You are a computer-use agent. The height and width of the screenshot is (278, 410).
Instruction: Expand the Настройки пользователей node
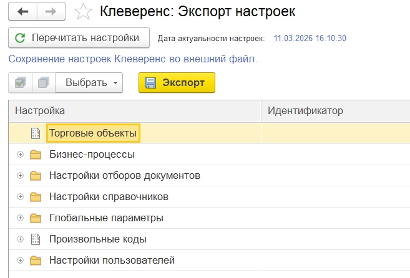tap(20, 260)
